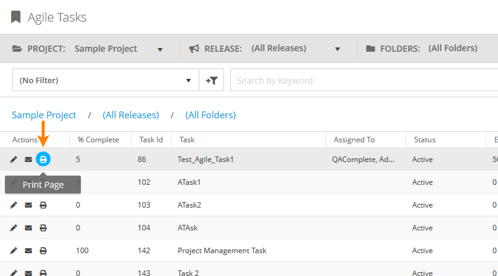Screen dimensions: 498x276
Task: Click the email envelope icon for Test_Agile_Task1
Action: coord(28,160)
